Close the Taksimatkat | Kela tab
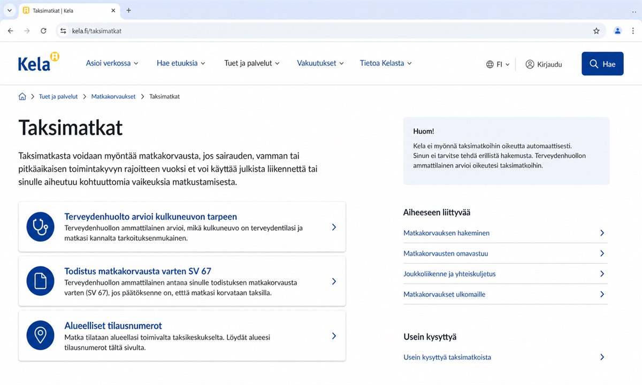This screenshot has width=642, height=385. 112,10
